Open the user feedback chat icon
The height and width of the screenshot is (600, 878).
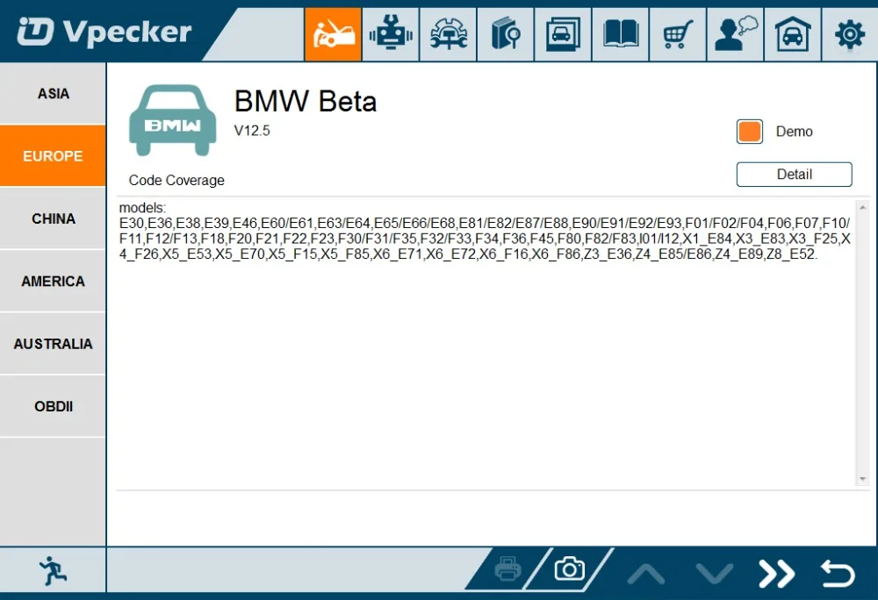click(x=735, y=34)
